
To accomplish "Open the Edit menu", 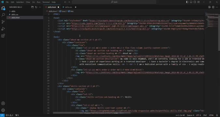I will tap(12, 2).
